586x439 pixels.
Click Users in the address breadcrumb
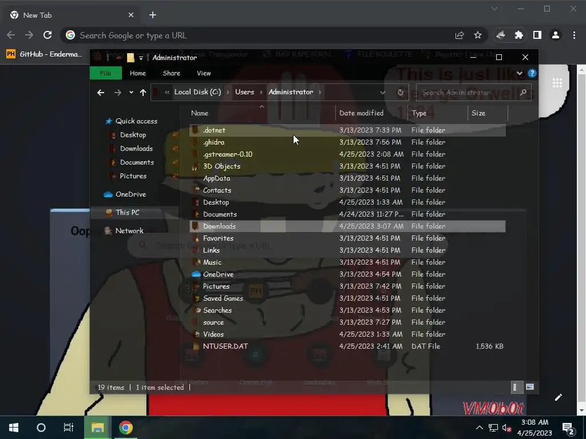pos(244,92)
